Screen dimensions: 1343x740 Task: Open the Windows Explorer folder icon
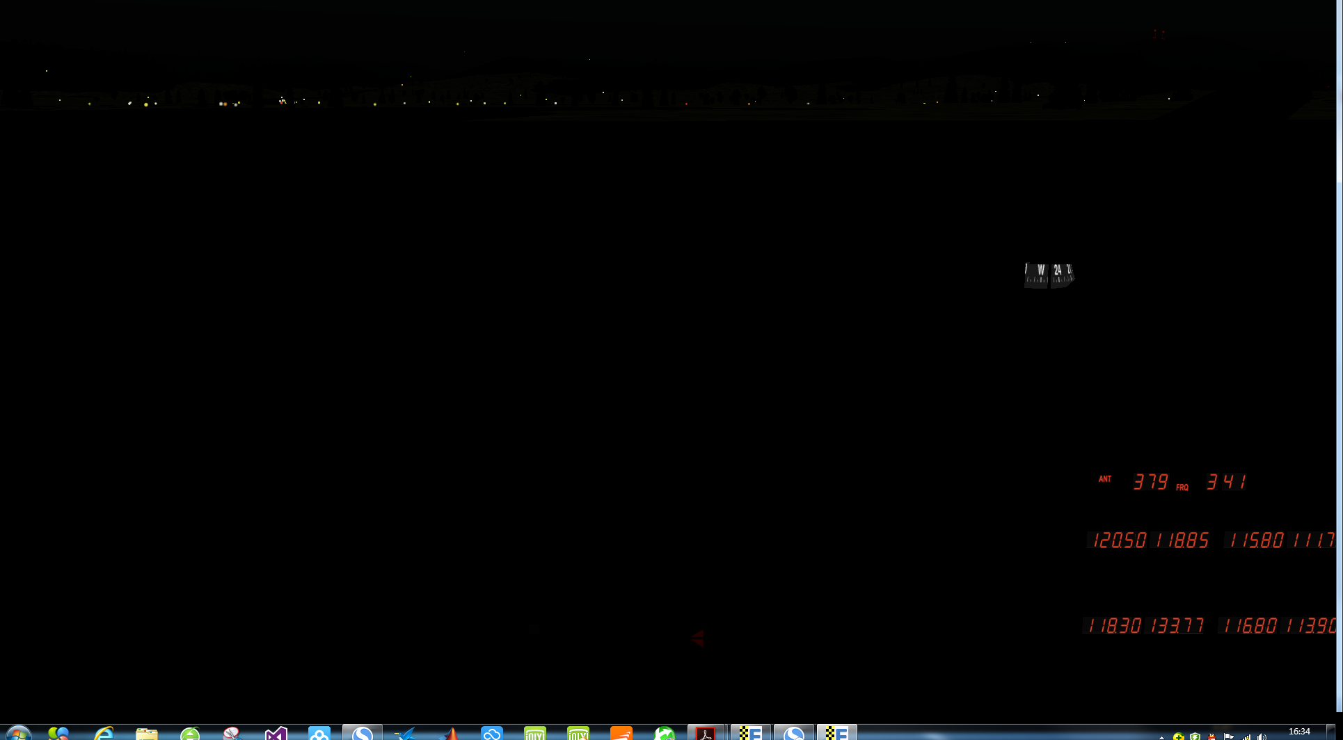tap(147, 733)
